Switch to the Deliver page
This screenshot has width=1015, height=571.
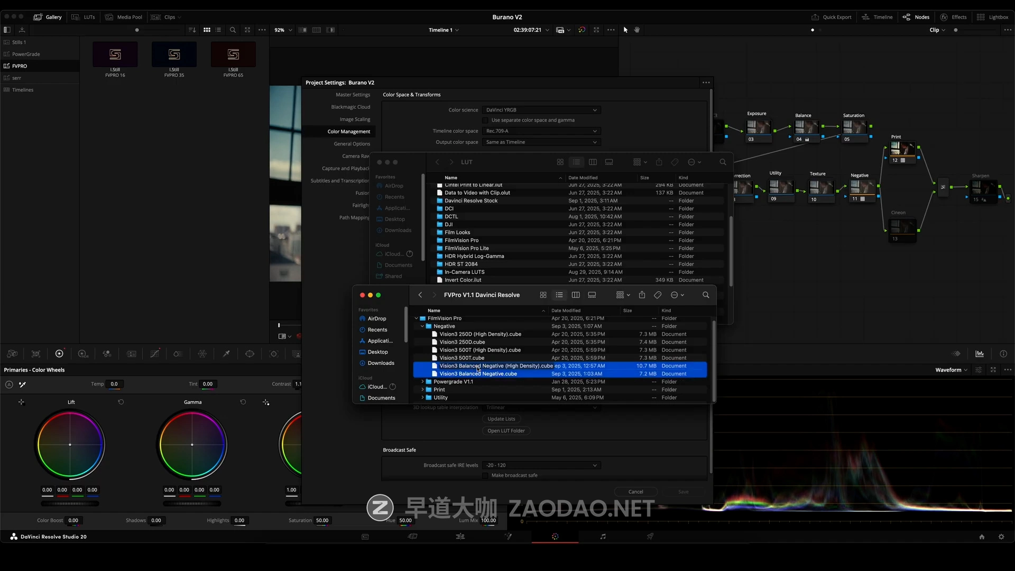point(650,536)
